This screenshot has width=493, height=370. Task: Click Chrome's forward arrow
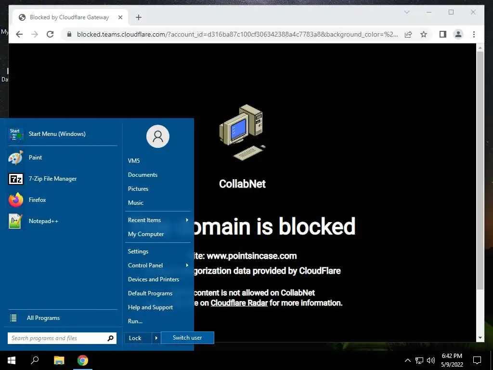click(35, 34)
